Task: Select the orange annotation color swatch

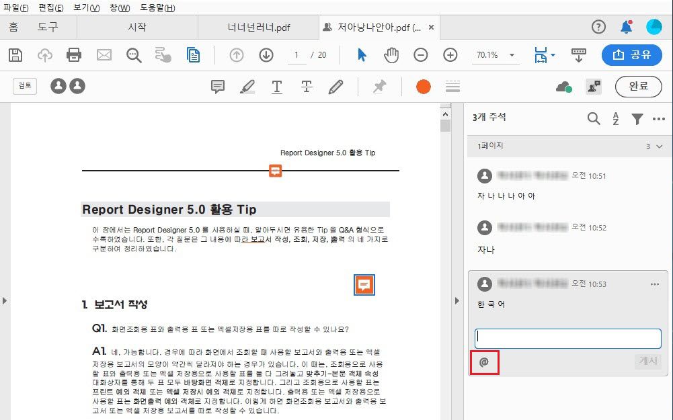Action: 423,86
